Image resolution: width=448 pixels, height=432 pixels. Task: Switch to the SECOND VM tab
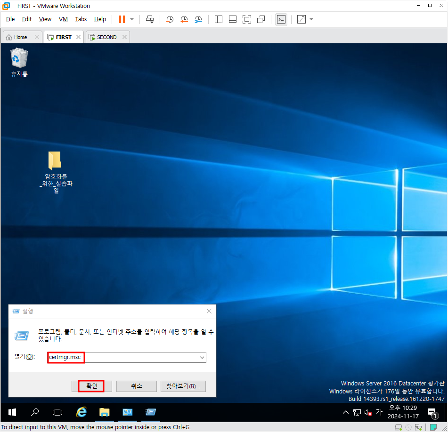pos(106,37)
